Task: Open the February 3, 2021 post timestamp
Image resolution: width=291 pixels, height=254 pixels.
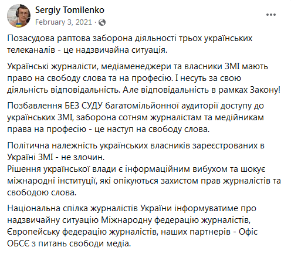Action: click(63, 22)
